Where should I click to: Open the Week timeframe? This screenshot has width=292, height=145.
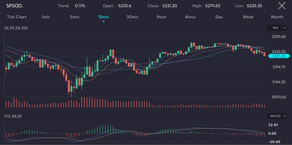pos(248,17)
